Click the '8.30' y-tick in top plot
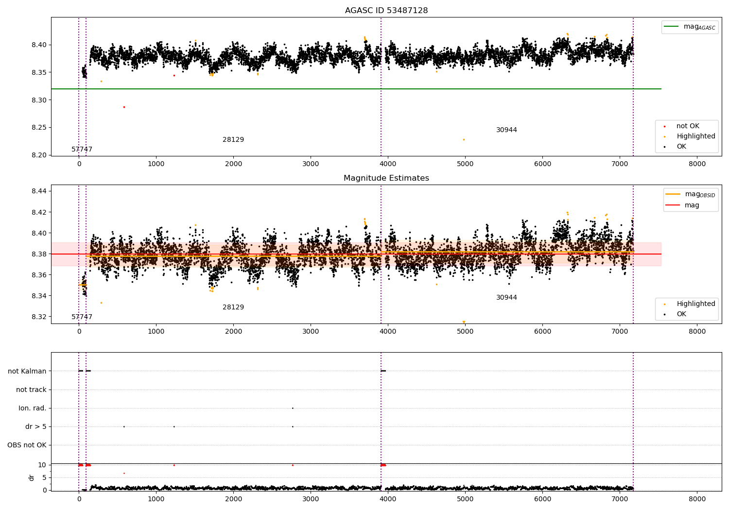The height and width of the screenshot is (510, 729). (39, 101)
